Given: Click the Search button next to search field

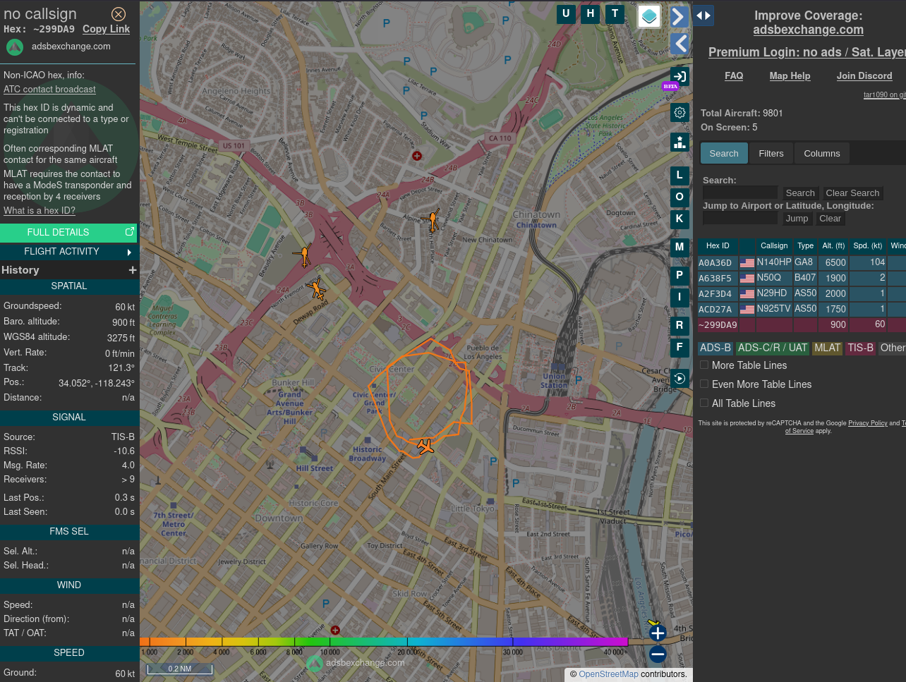Looking at the screenshot, I should pos(800,193).
